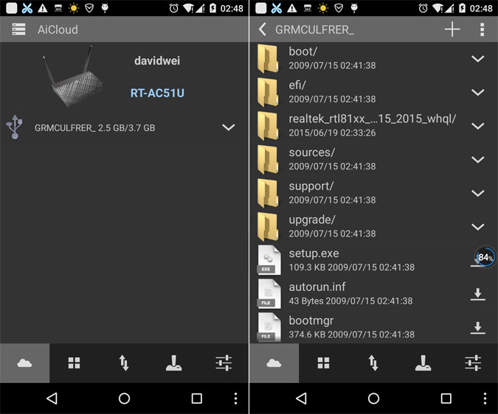
Task: Open settings sliders tab in right screen
Action: point(473,362)
